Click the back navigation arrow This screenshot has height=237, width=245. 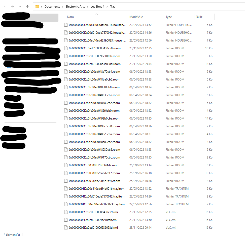pos(5,6)
